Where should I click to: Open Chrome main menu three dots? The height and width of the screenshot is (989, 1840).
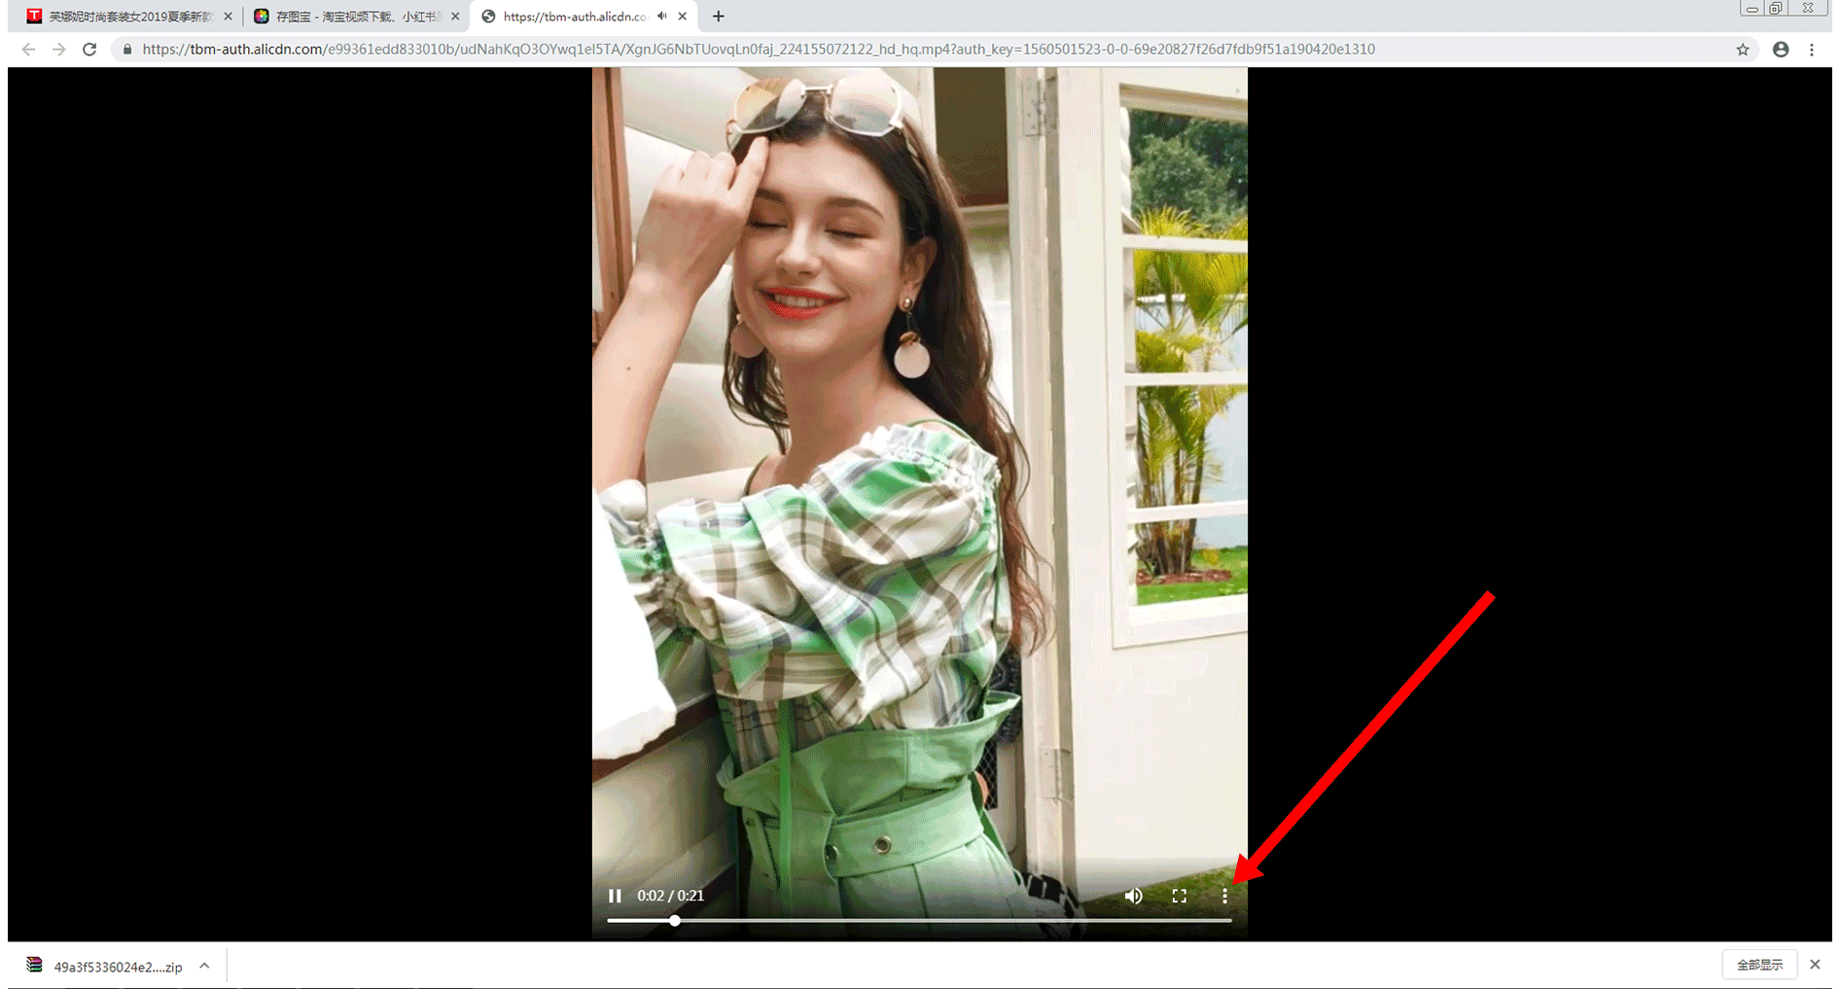pos(1811,50)
